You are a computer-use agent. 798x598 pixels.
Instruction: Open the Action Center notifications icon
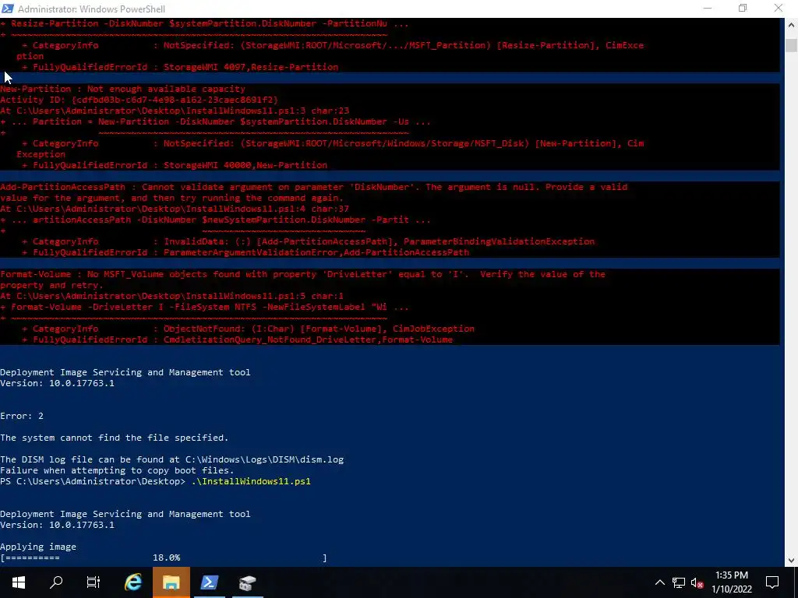click(x=772, y=582)
